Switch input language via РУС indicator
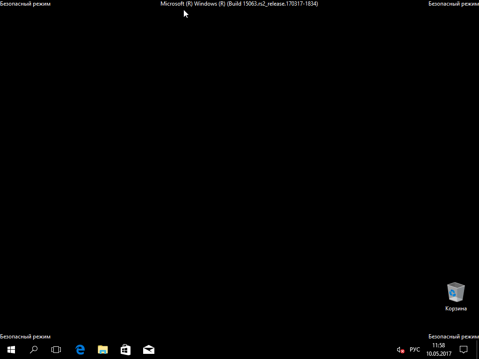 pyautogui.click(x=415, y=350)
